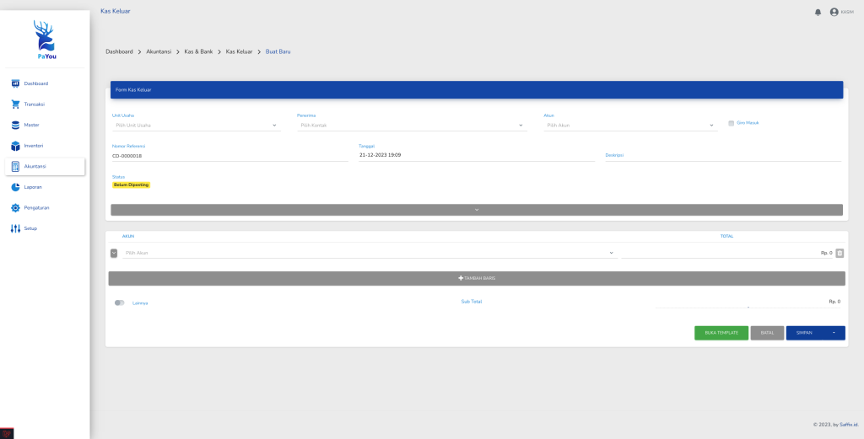Click the Master database icon
The image size is (864, 439).
point(15,125)
